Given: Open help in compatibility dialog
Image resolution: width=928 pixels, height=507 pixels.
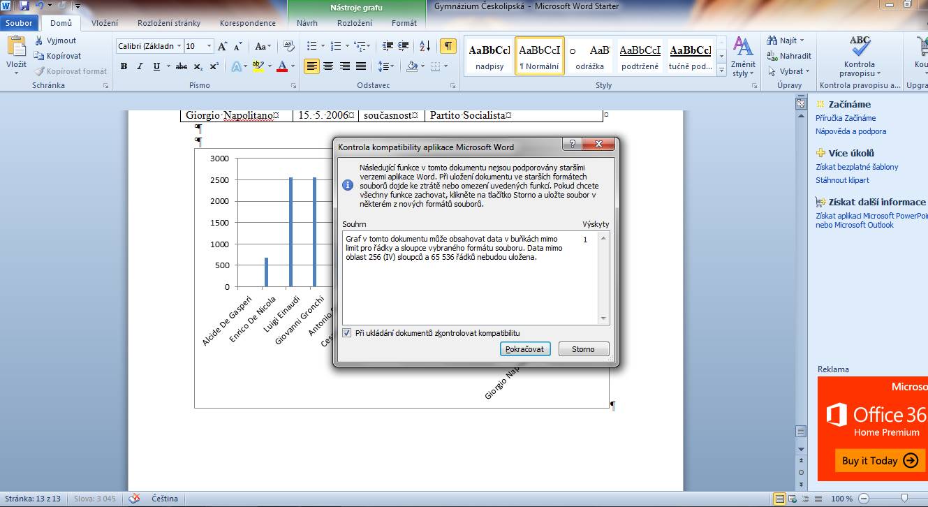Looking at the screenshot, I should pos(573,144).
